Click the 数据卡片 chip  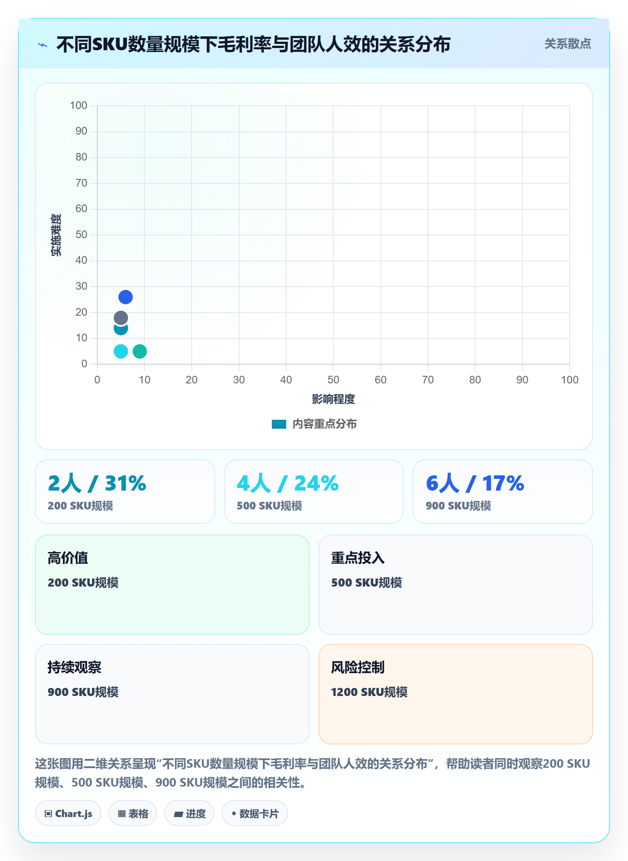(255, 813)
